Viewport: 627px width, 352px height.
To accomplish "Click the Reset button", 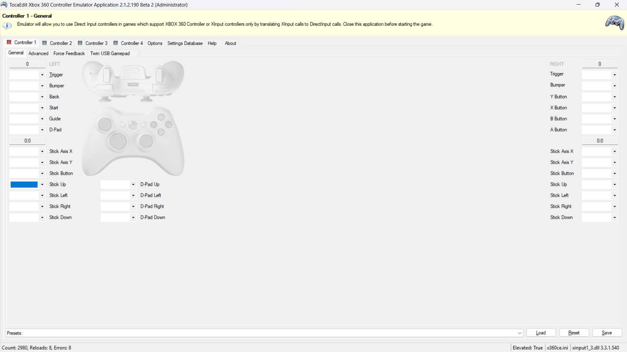I will click(x=574, y=333).
